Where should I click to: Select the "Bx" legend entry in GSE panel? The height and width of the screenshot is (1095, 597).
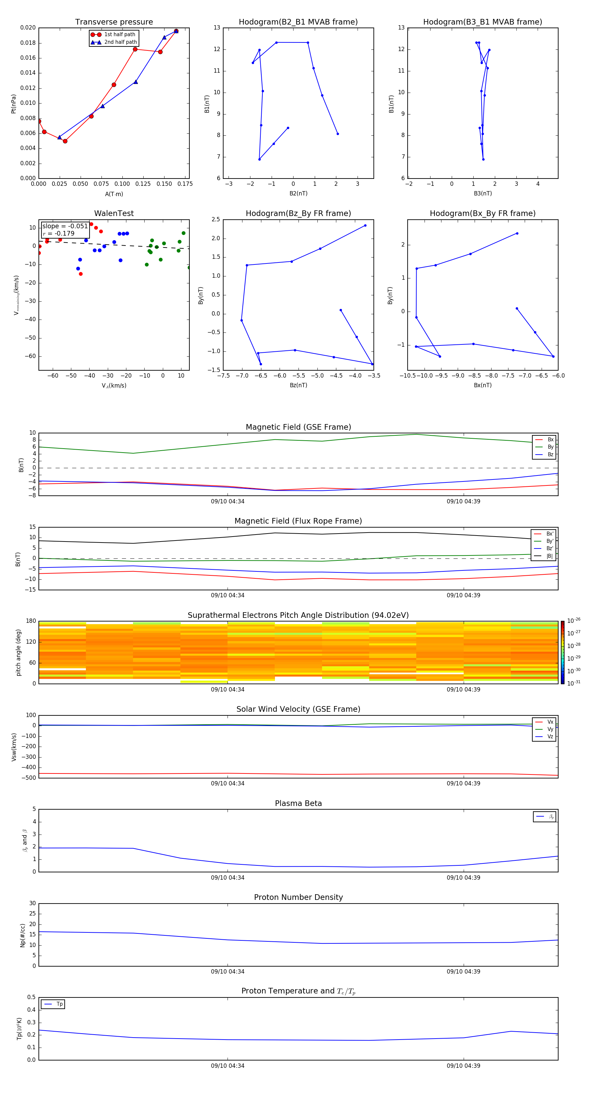coord(544,440)
